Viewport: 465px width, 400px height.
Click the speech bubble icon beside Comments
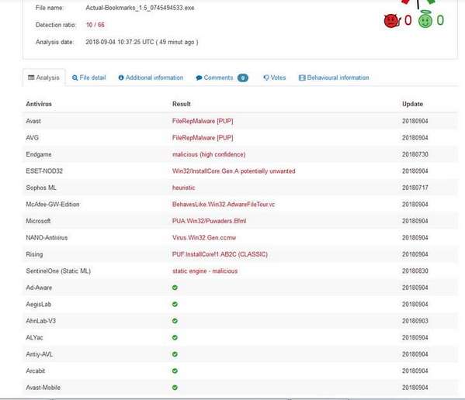pyautogui.click(x=199, y=78)
